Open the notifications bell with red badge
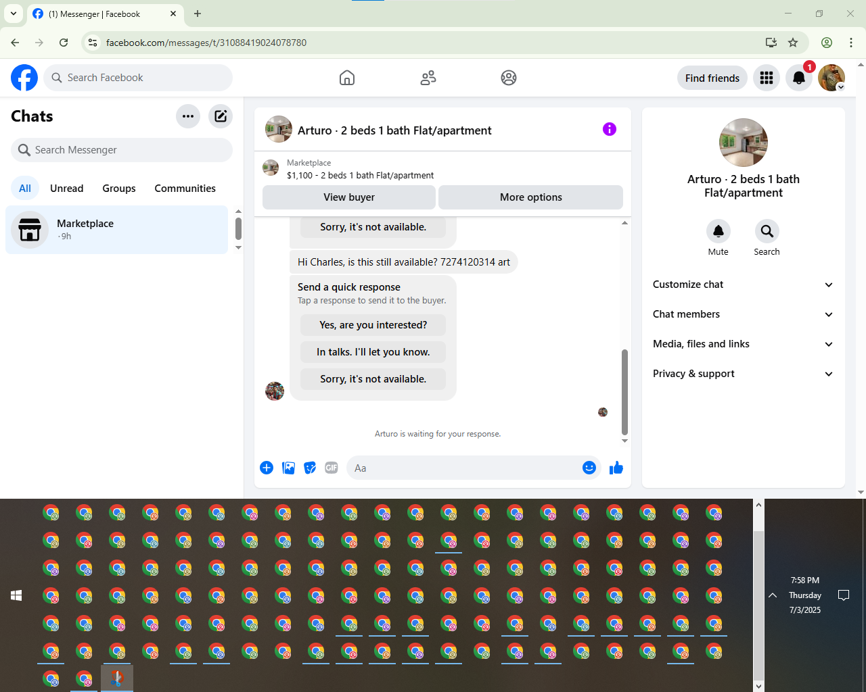Image resolution: width=866 pixels, height=692 pixels. 799,78
